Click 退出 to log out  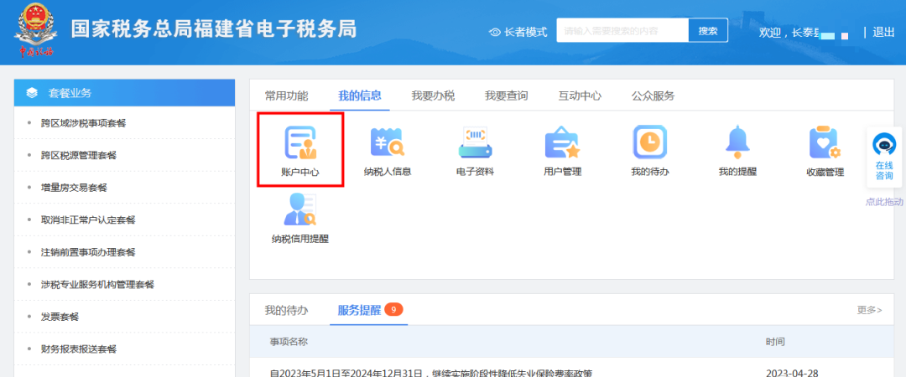click(x=883, y=32)
